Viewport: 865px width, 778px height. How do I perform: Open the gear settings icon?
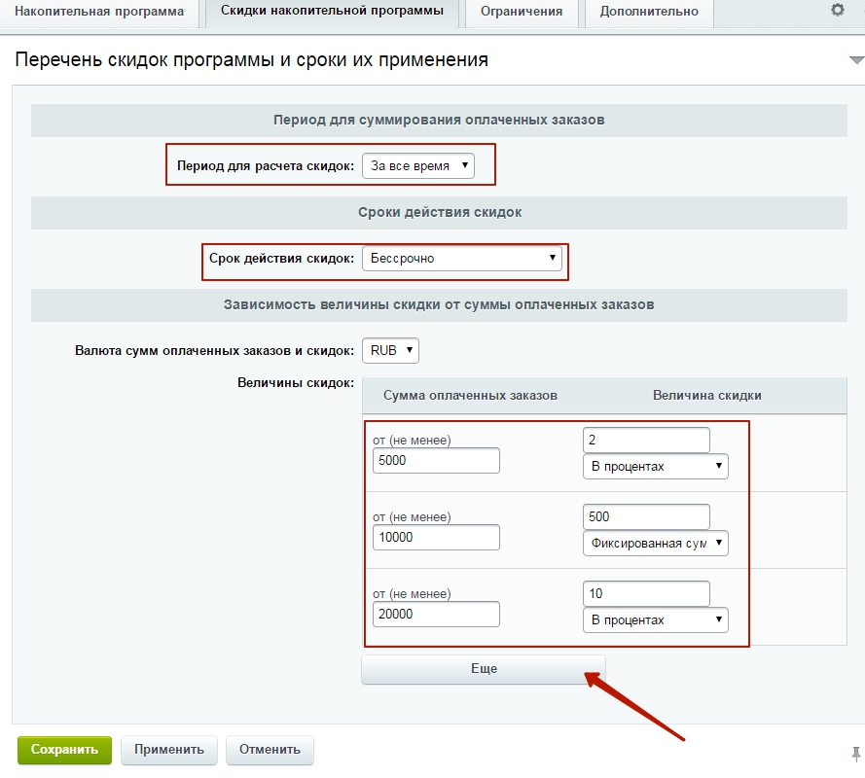(837, 11)
